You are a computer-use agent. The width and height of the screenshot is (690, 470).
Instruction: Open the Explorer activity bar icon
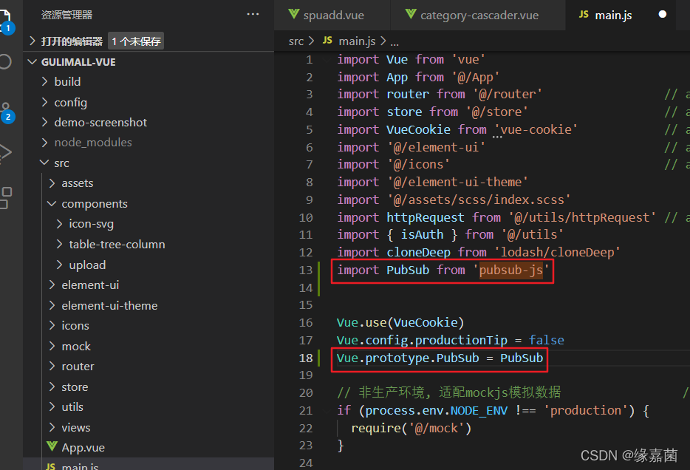pyautogui.click(x=5, y=21)
